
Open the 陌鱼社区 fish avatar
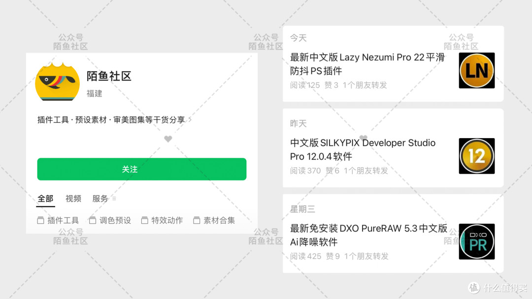pos(57,81)
